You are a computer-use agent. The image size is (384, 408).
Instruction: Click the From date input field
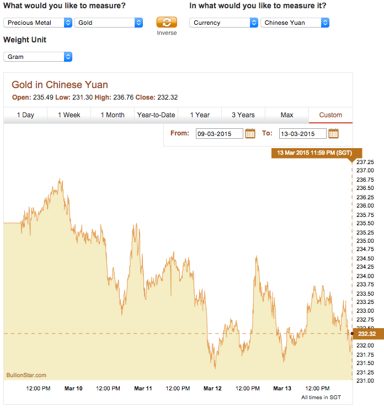click(219, 134)
